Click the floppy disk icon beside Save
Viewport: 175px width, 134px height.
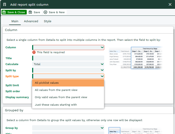point(30,12)
